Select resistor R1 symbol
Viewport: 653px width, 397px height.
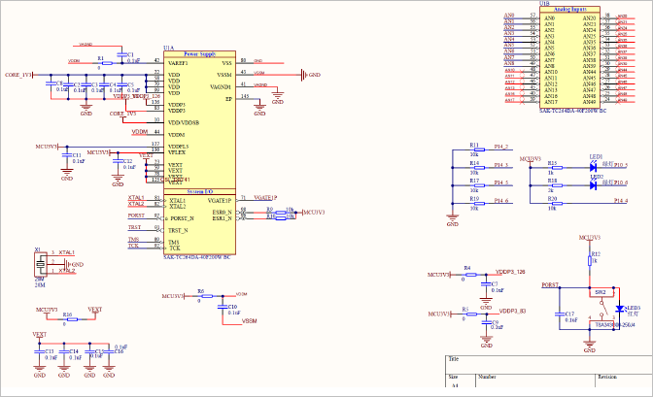click(108, 63)
